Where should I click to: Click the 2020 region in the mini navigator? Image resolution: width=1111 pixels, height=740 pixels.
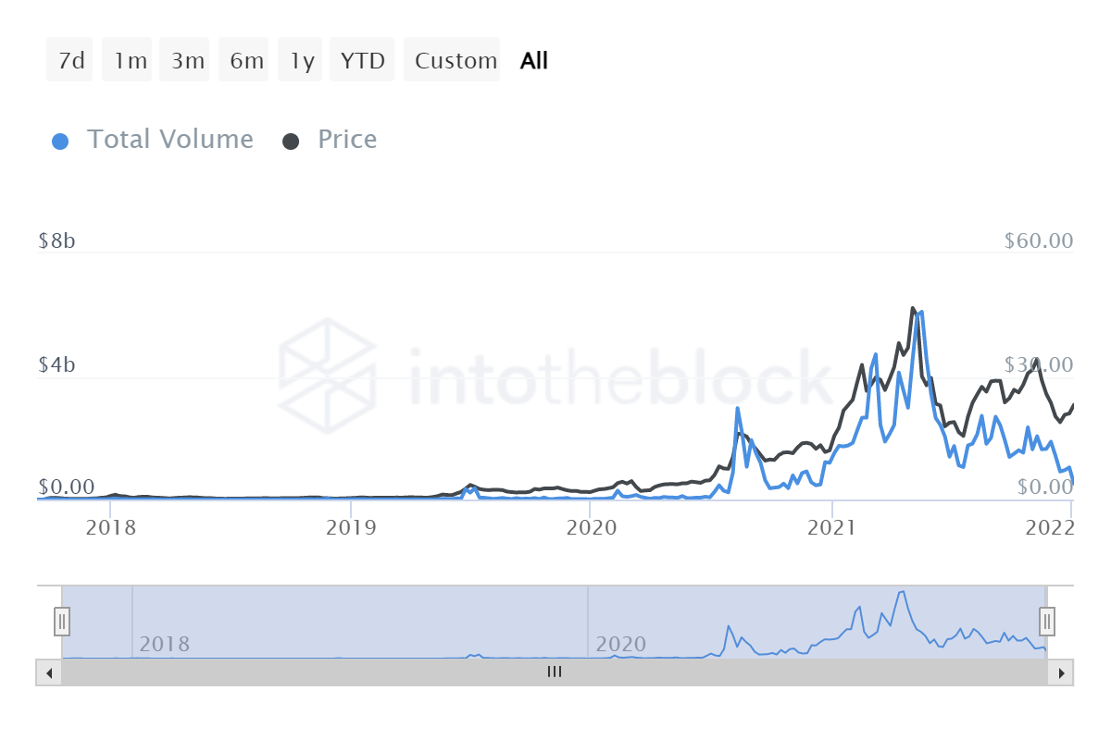pyautogui.click(x=622, y=644)
